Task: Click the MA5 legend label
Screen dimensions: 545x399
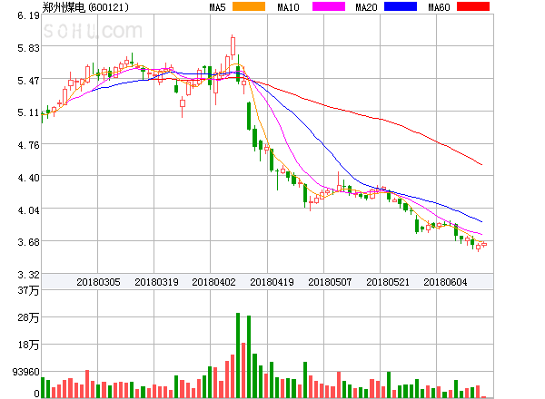Action: click(217, 7)
